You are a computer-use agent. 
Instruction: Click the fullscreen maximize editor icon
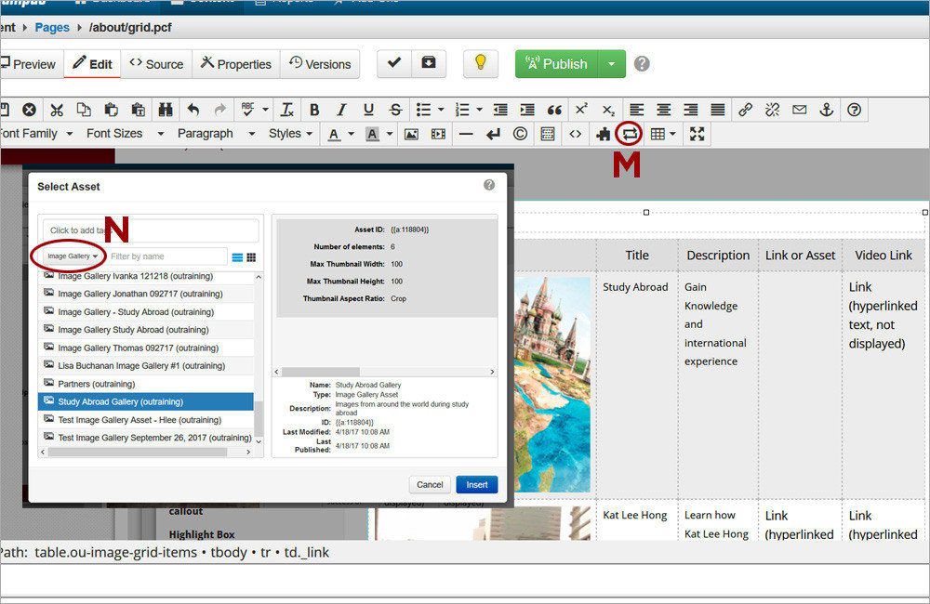[697, 134]
